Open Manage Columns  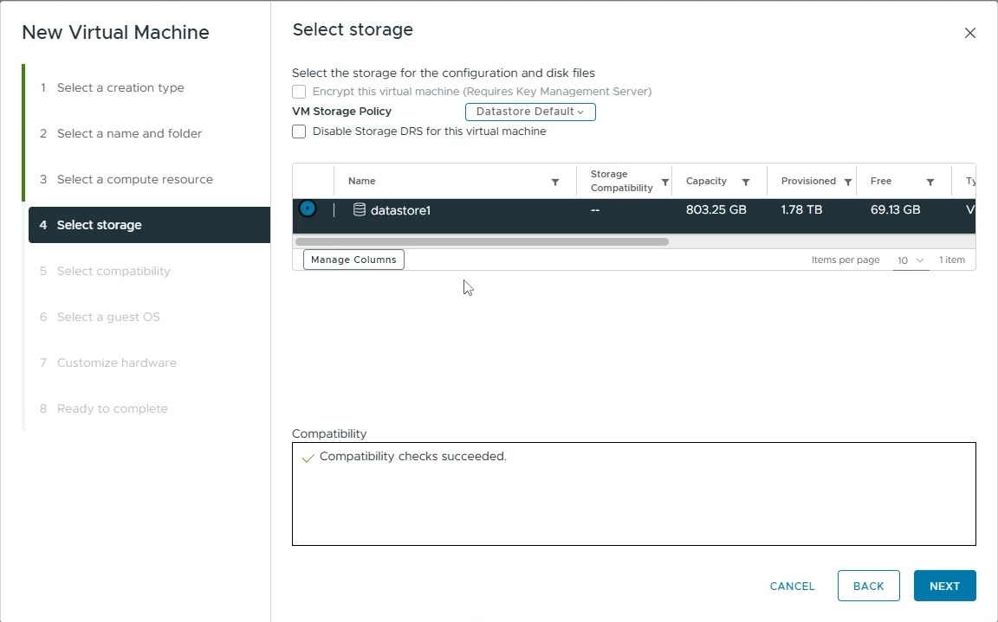pos(353,259)
